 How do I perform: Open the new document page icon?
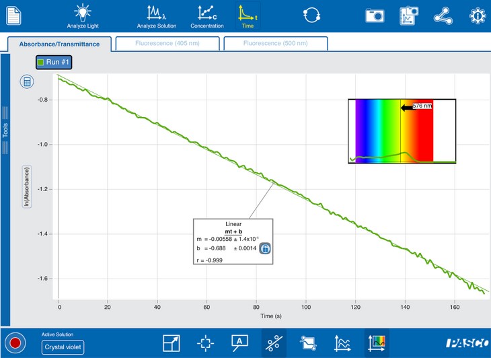(13, 15)
